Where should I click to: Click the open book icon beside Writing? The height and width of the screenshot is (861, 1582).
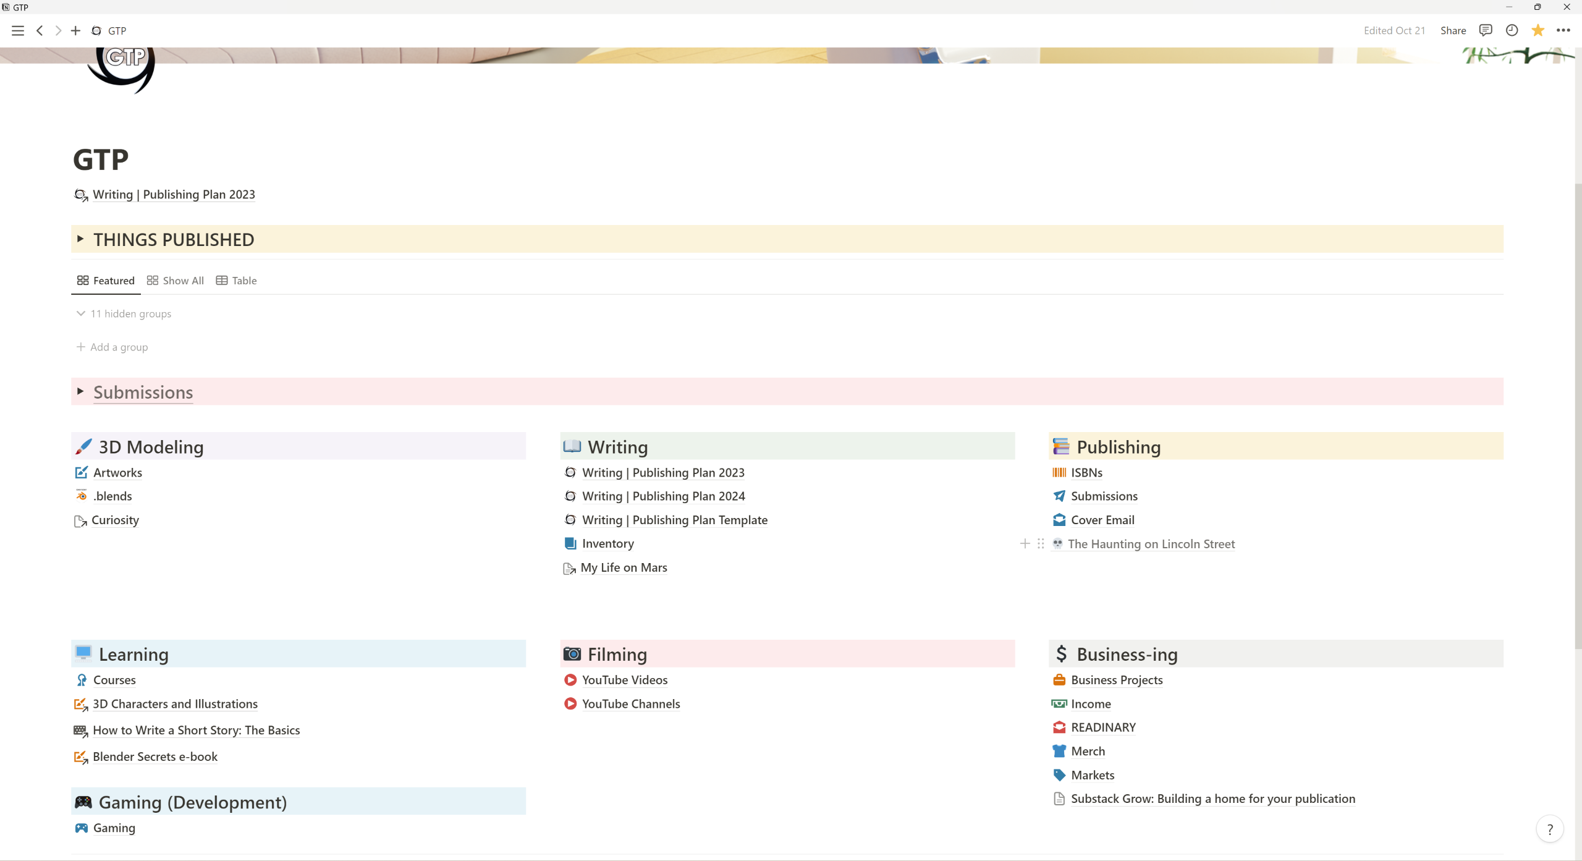(x=572, y=446)
